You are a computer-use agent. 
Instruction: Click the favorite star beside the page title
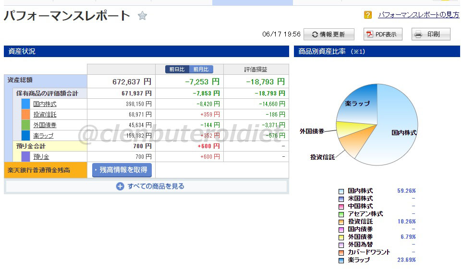(142, 16)
